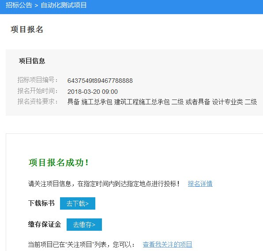
Task: Select project number 6437549t89467788888
Action: [x=100, y=81]
